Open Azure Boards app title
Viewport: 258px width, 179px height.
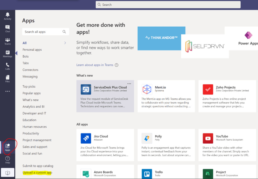coord(103,172)
